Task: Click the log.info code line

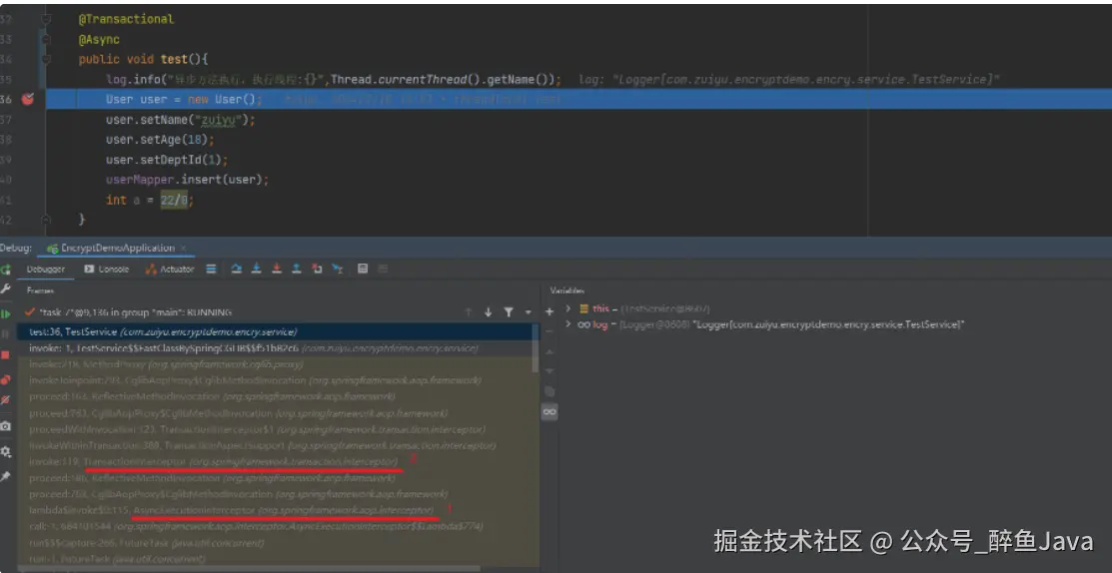Action: 334,79
